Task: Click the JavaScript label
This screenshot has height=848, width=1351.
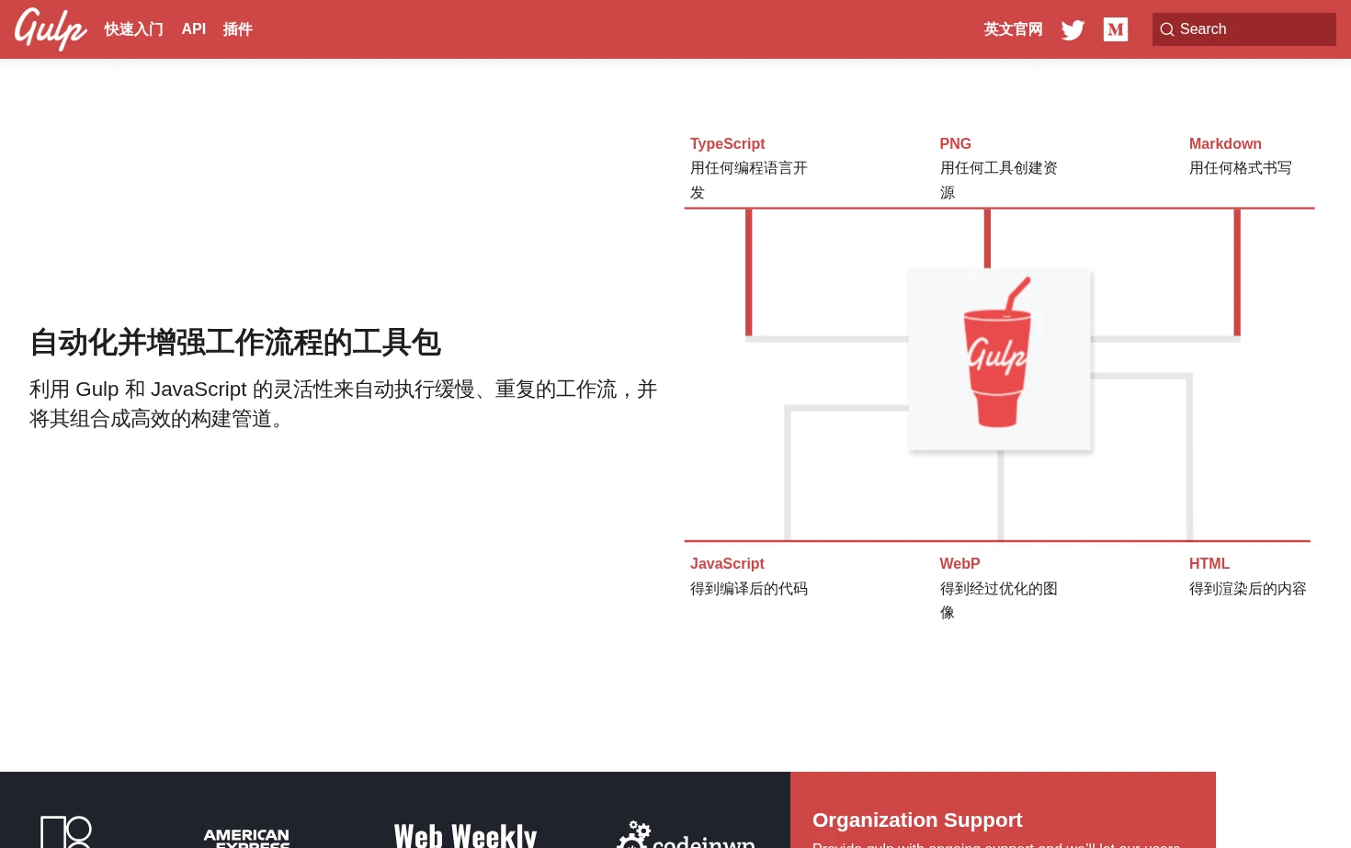Action: 727,563
